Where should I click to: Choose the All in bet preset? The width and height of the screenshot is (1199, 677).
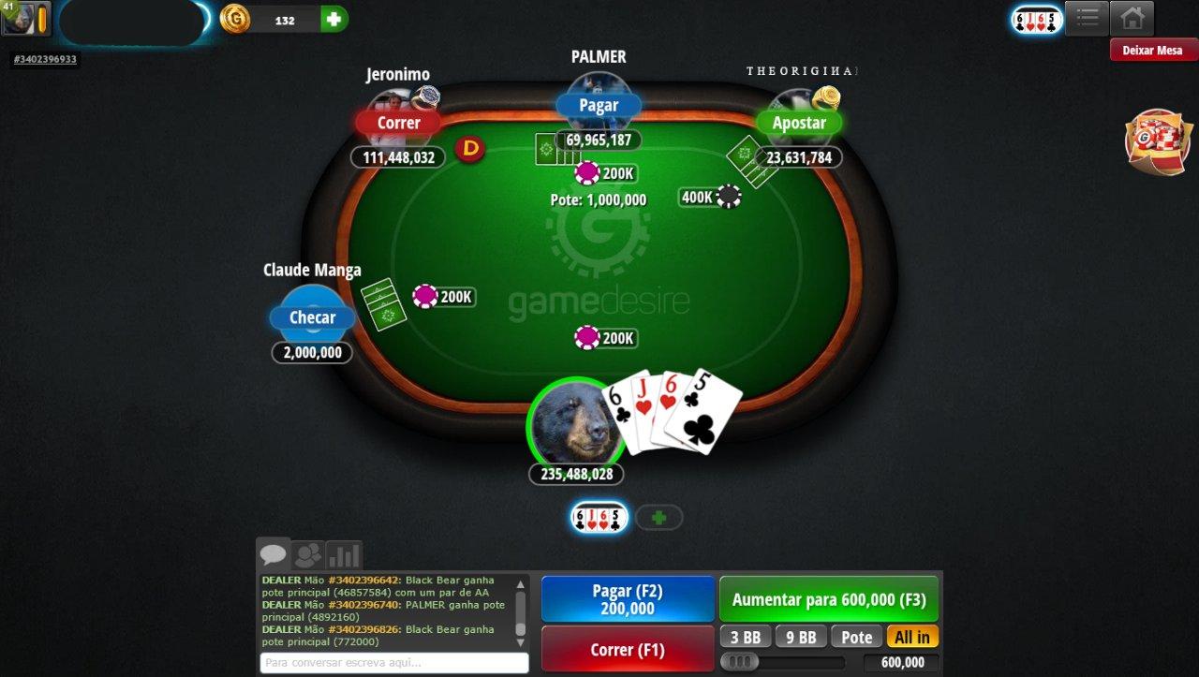click(x=912, y=637)
